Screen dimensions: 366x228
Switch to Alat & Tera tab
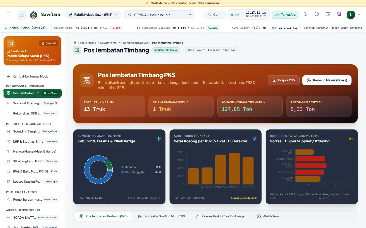coord(268,216)
